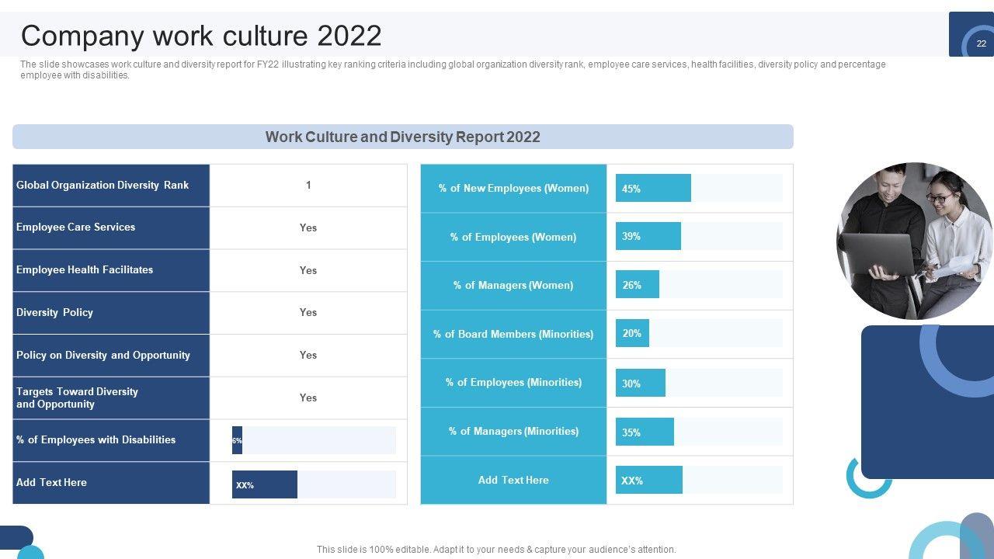Click the light blue Add Text Here cell
Screen dimensions: 994x559
[513, 480]
